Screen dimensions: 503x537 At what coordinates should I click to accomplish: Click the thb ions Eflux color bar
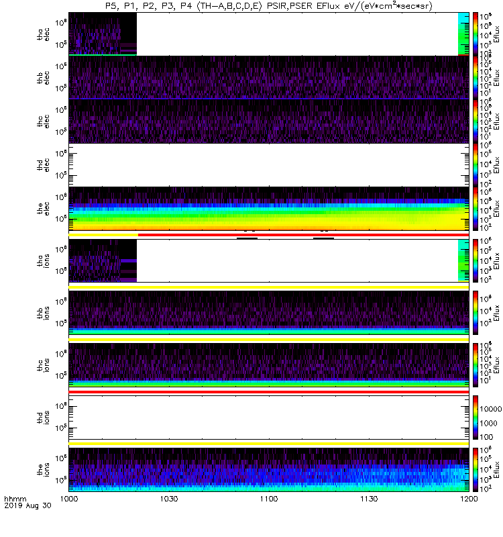[476, 313]
